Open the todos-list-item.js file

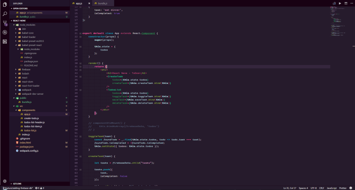pos(40,126)
